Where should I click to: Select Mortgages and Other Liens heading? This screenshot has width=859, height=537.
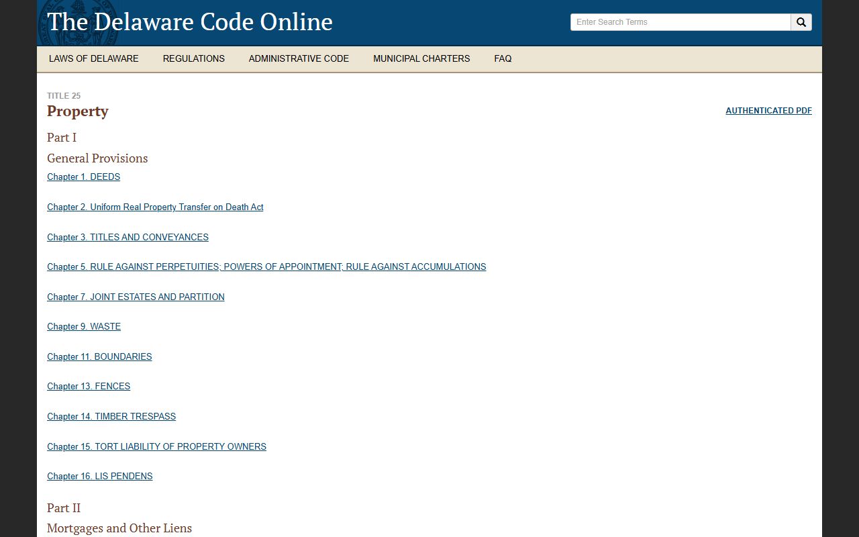click(x=119, y=528)
